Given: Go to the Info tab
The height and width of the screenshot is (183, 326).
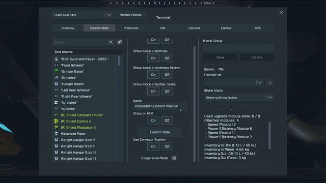Looking at the screenshot, I should 163,28.
